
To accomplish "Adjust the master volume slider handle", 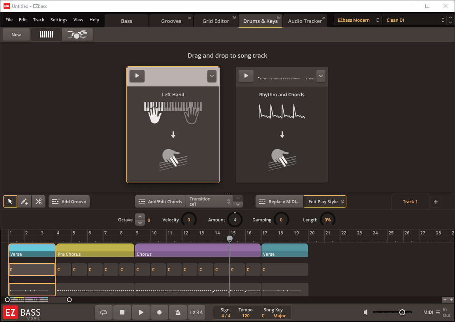I will pos(402,313).
